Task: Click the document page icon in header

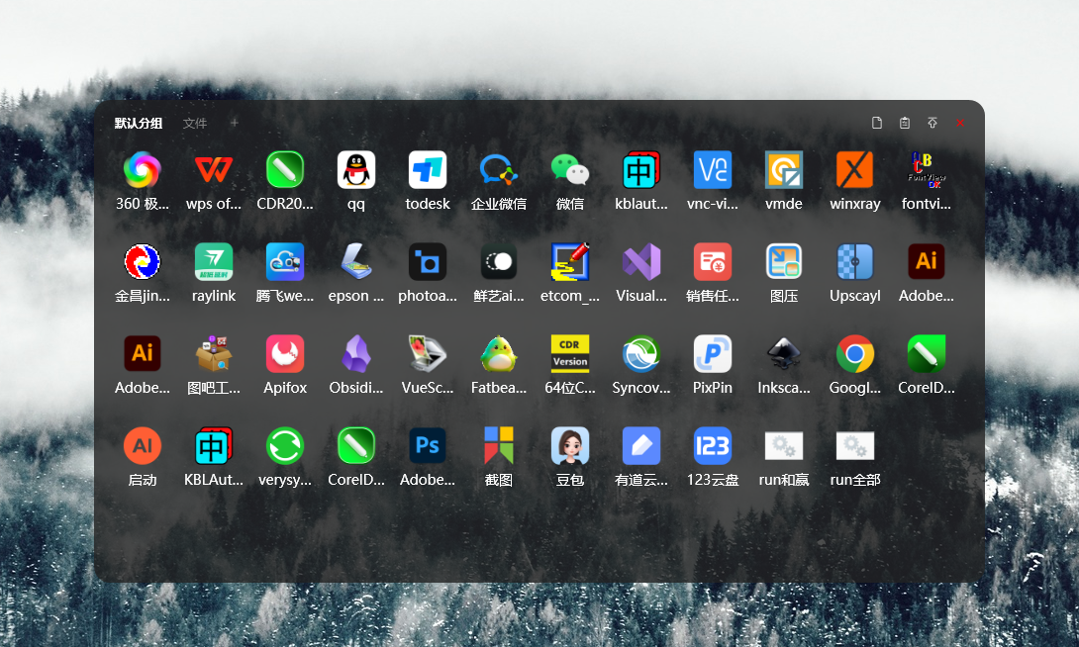Action: [877, 123]
